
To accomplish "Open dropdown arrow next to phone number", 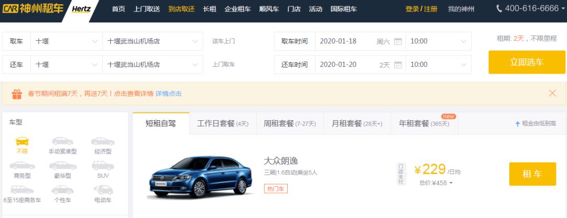I will pos(563,9).
